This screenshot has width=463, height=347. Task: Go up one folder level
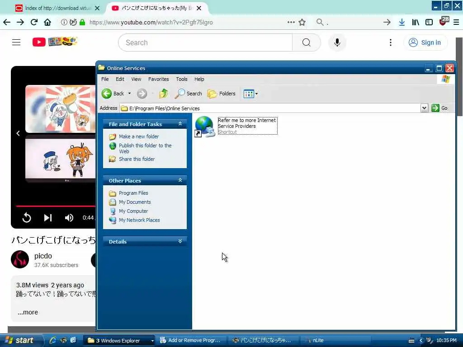(164, 94)
